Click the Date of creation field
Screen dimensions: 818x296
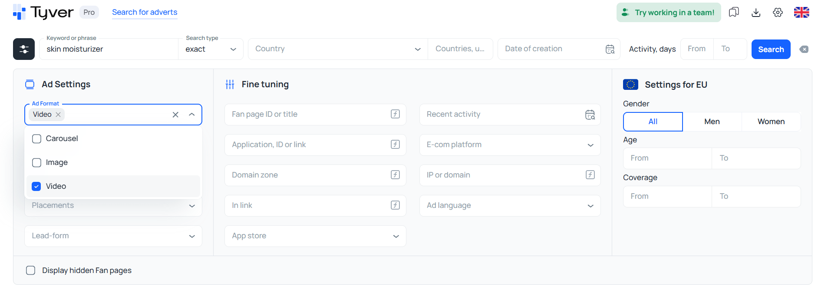pyautogui.click(x=559, y=49)
